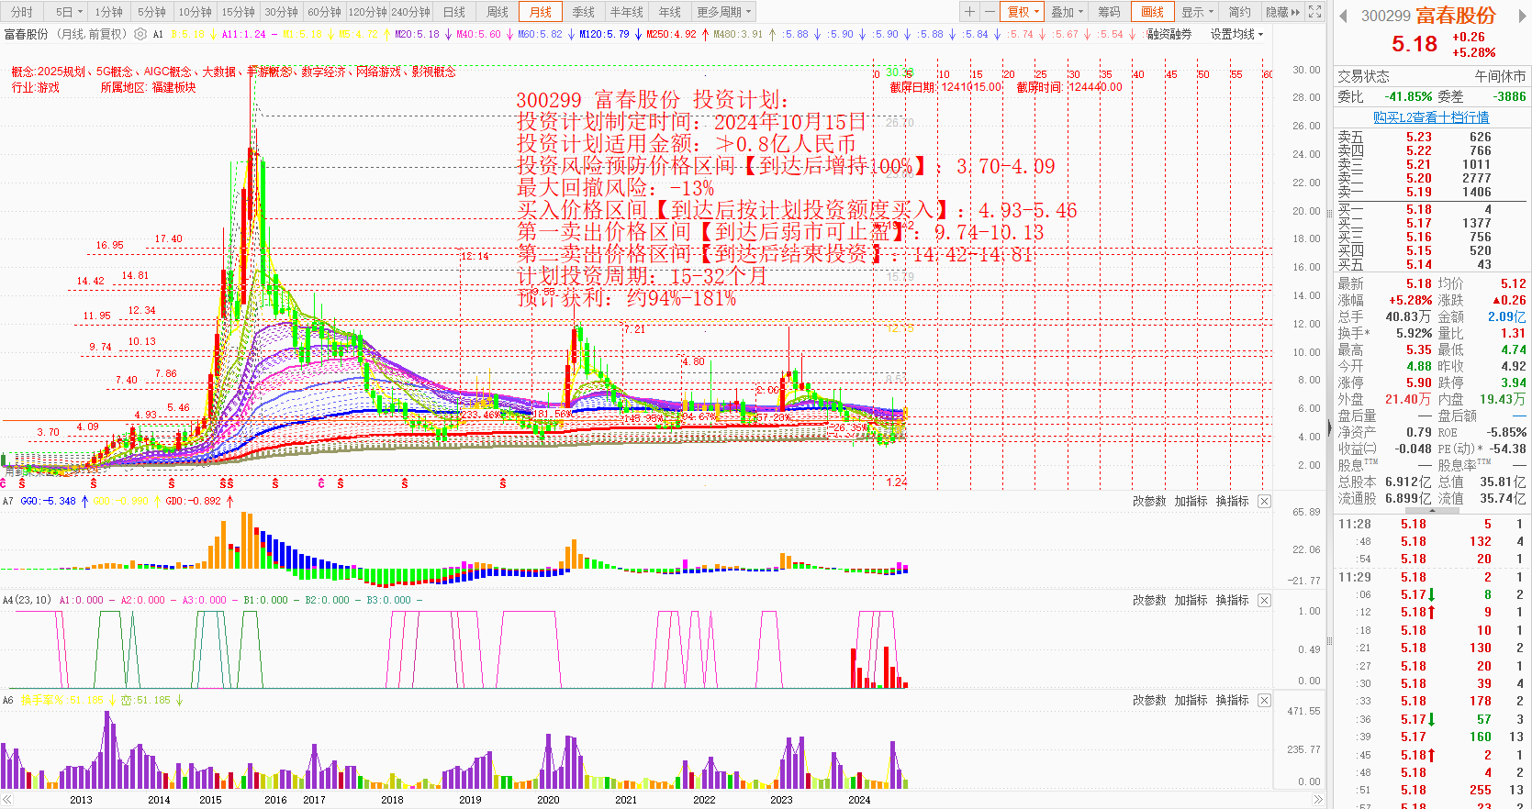Switch to 30分钟 chart tab

(x=281, y=12)
